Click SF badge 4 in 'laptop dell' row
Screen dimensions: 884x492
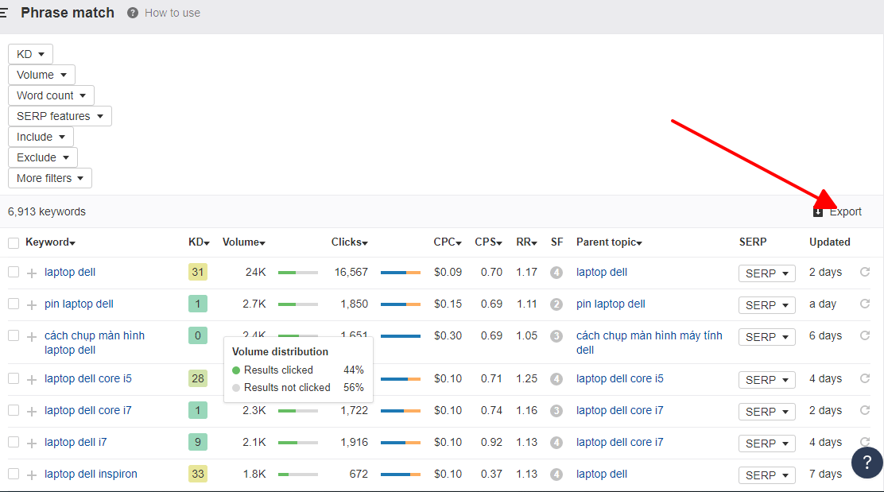click(556, 273)
